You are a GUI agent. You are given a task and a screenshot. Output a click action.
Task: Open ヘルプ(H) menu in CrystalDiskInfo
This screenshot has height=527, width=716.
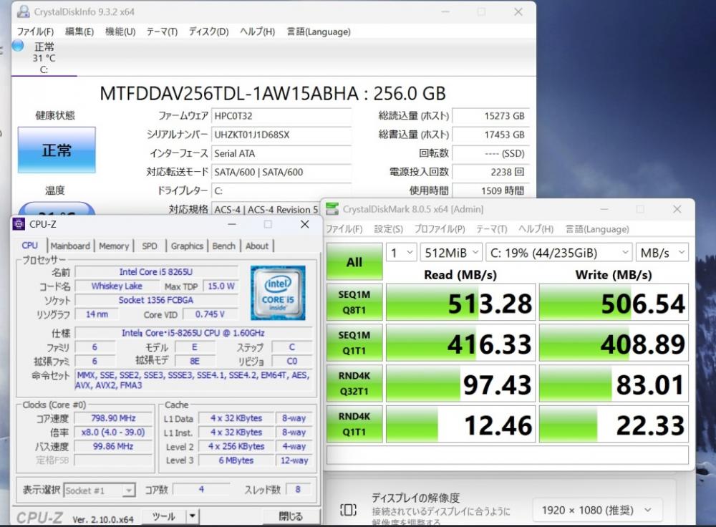point(258,32)
